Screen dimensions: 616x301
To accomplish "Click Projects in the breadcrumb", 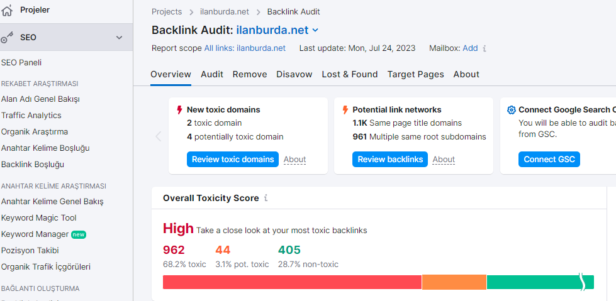I will (x=167, y=12).
